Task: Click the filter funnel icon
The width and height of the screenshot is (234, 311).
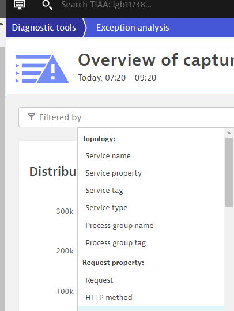Action: point(31,117)
